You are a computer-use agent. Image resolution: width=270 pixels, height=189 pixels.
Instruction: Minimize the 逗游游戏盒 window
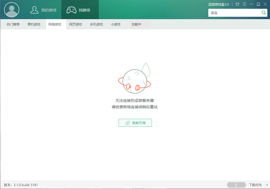click(x=251, y=4)
